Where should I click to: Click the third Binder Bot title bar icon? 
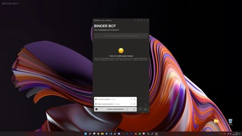141,20
